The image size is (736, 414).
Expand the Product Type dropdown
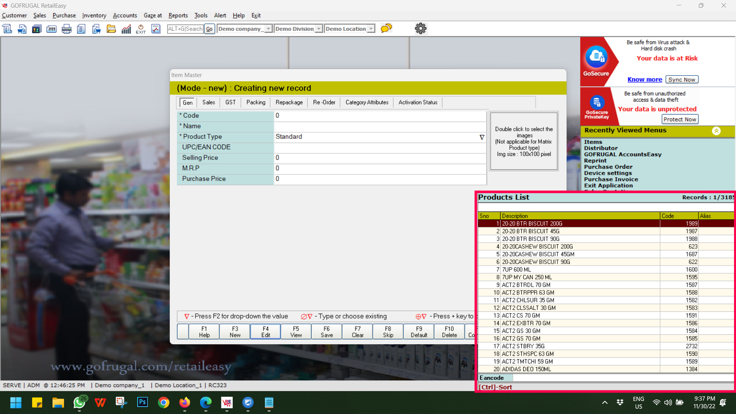tap(482, 137)
